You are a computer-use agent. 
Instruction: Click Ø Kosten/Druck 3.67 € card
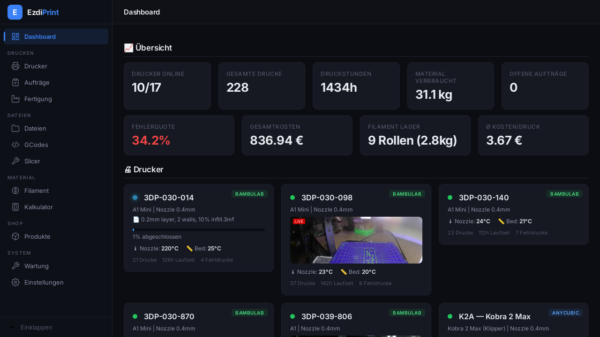[x=533, y=135]
